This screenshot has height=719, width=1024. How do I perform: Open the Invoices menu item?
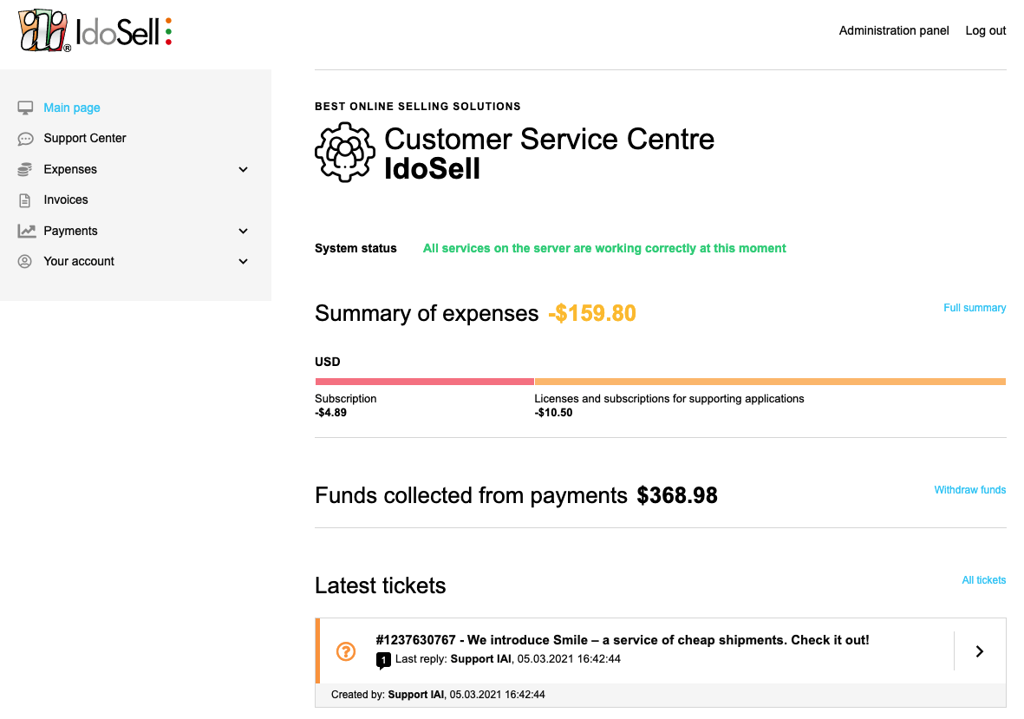click(x=66, y=199)
